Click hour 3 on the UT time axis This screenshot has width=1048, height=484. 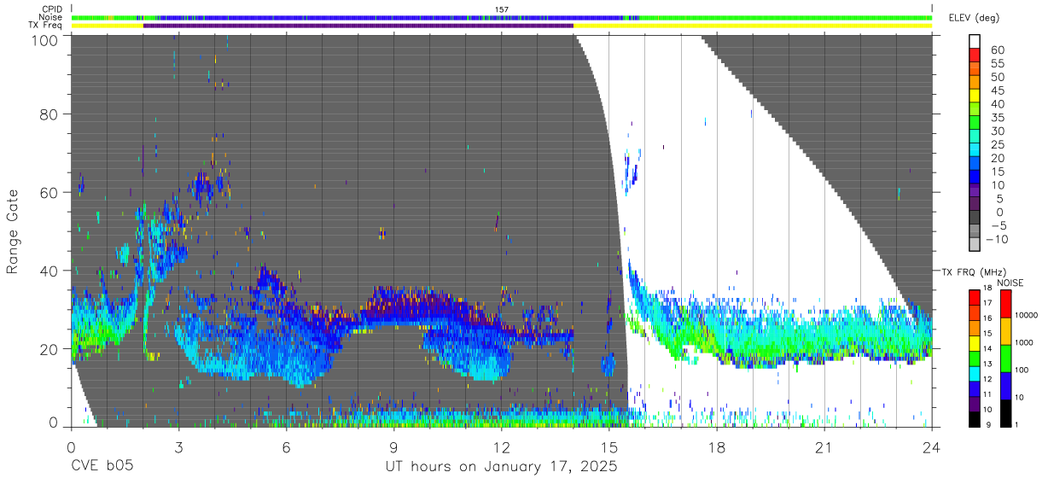(178, 447)
